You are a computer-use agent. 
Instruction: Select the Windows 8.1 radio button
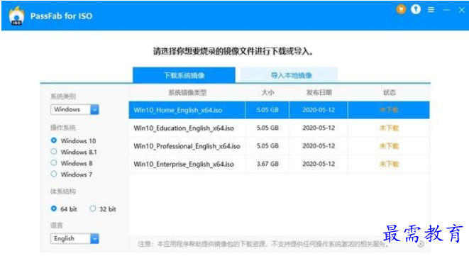(54, 152)
